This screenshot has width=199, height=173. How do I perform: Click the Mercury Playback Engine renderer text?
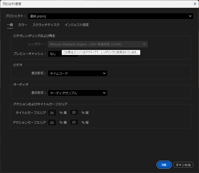click(86, 44)
